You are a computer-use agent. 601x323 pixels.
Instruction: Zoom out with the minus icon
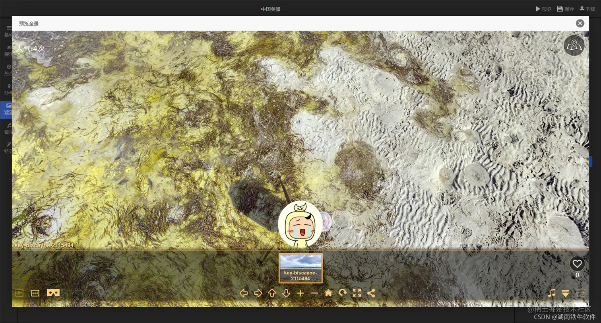(314, 293)
